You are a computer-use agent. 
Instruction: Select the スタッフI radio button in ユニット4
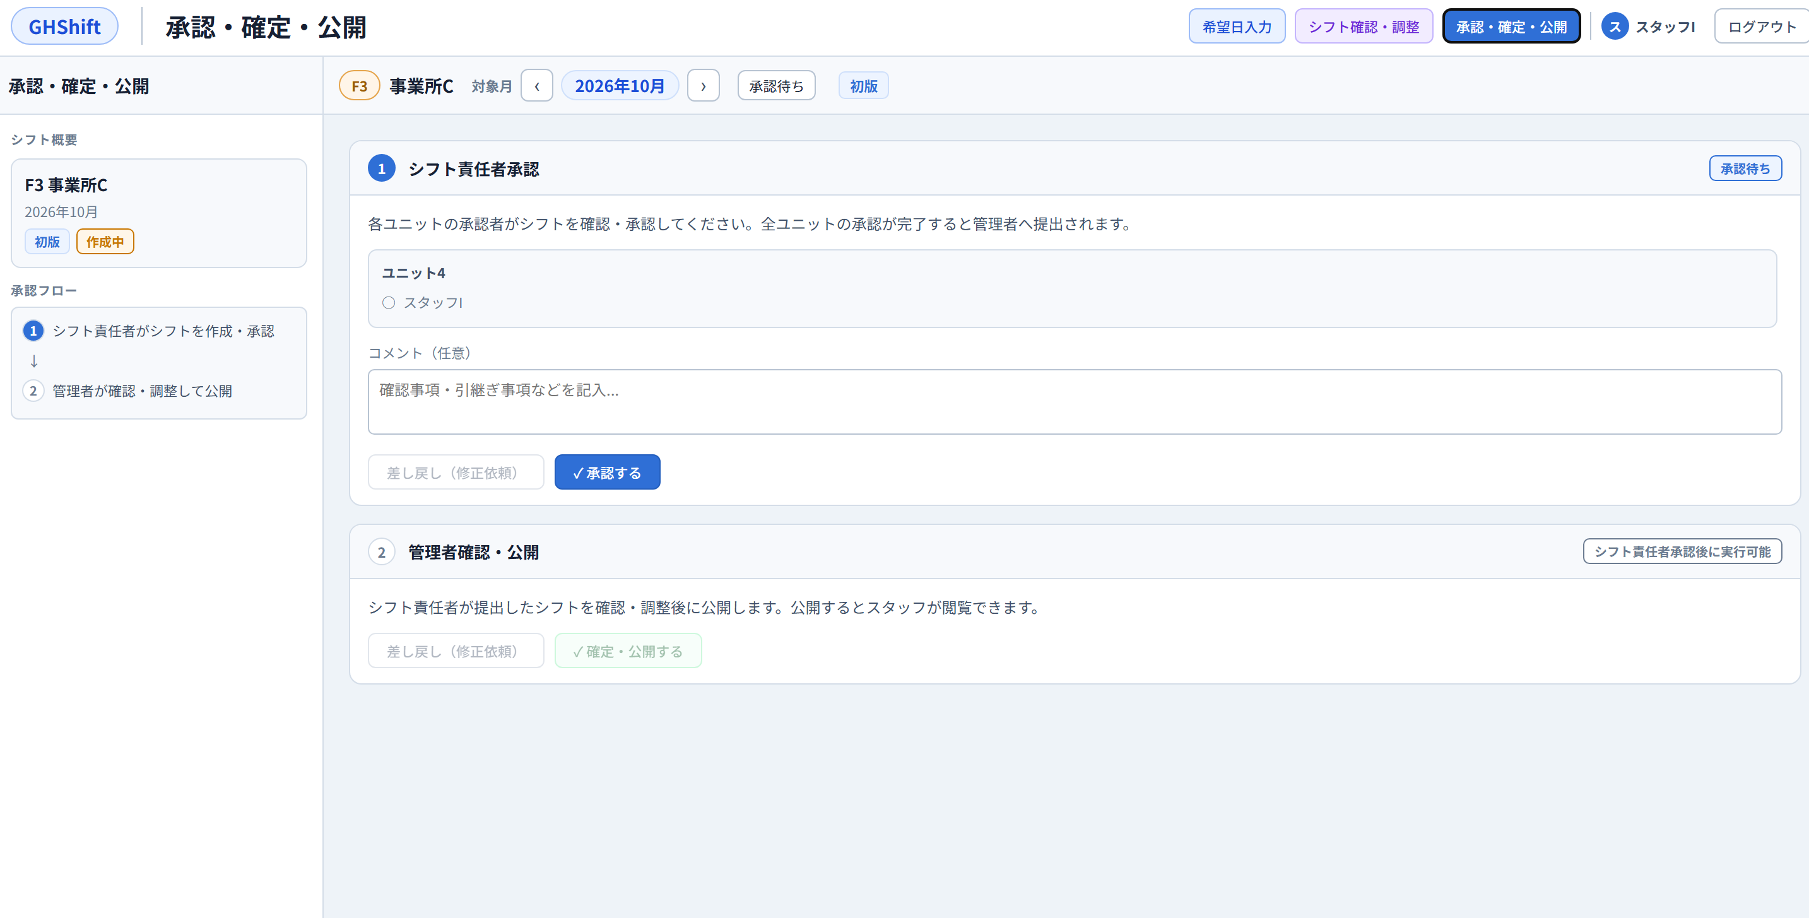388,303
